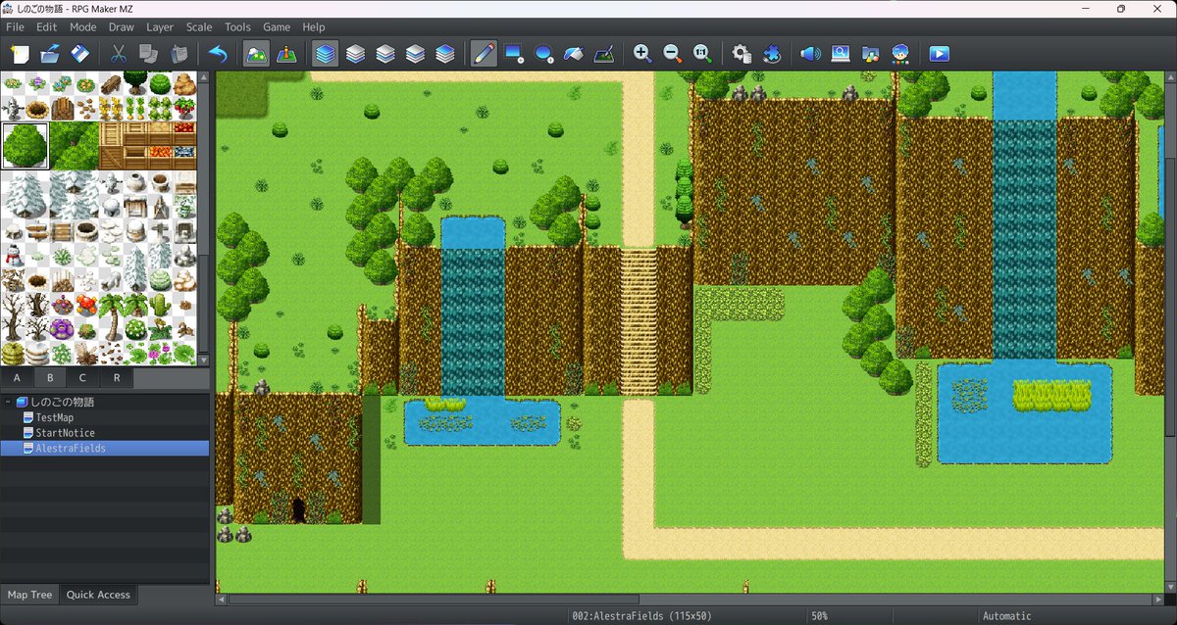Switch to the Quick Access tab
The width and height of the screenshot is (1177, 625).
(x=98, y=595)
